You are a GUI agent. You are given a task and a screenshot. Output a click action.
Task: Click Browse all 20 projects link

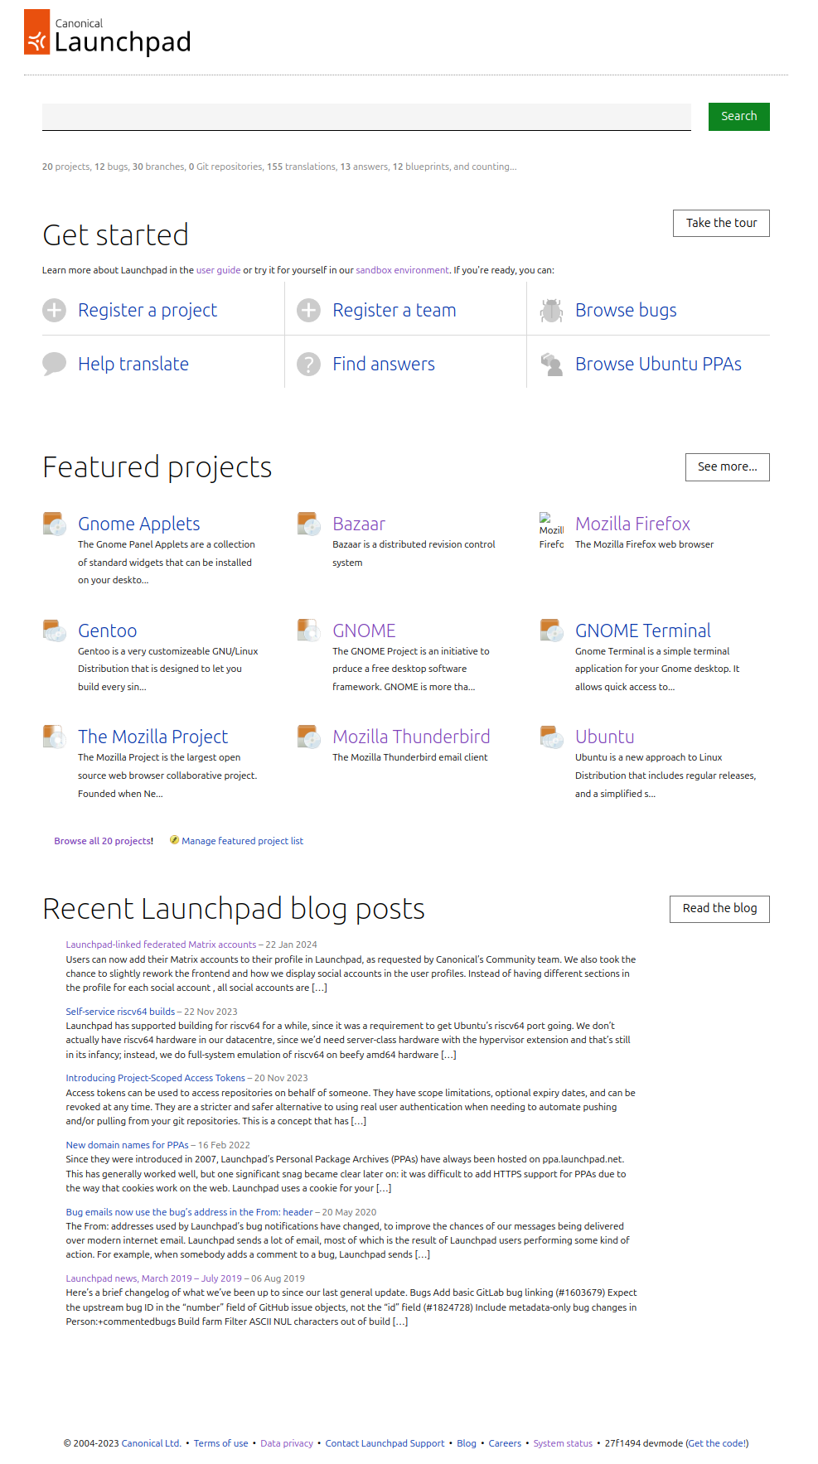click(x=104, y=841)
